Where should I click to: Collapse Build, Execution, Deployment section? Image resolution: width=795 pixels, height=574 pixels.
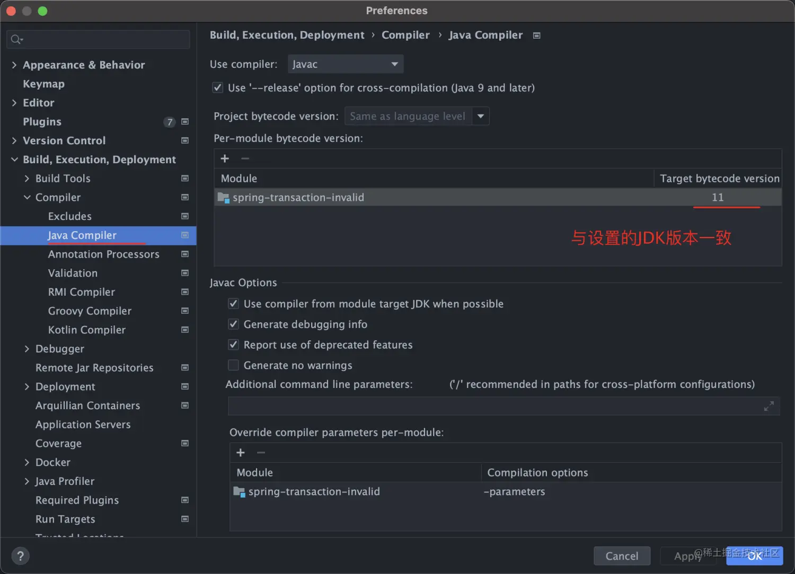click(x=14, y=160)
